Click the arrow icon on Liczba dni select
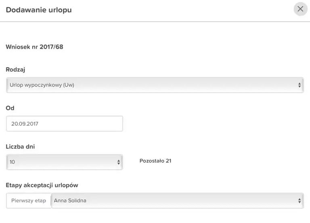The image size is (310, 223). click(119, 162)
